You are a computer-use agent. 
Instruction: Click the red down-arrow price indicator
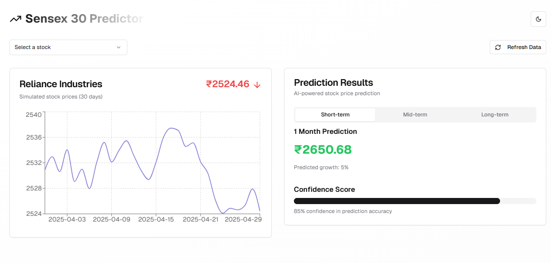click(x=257, y=85)
